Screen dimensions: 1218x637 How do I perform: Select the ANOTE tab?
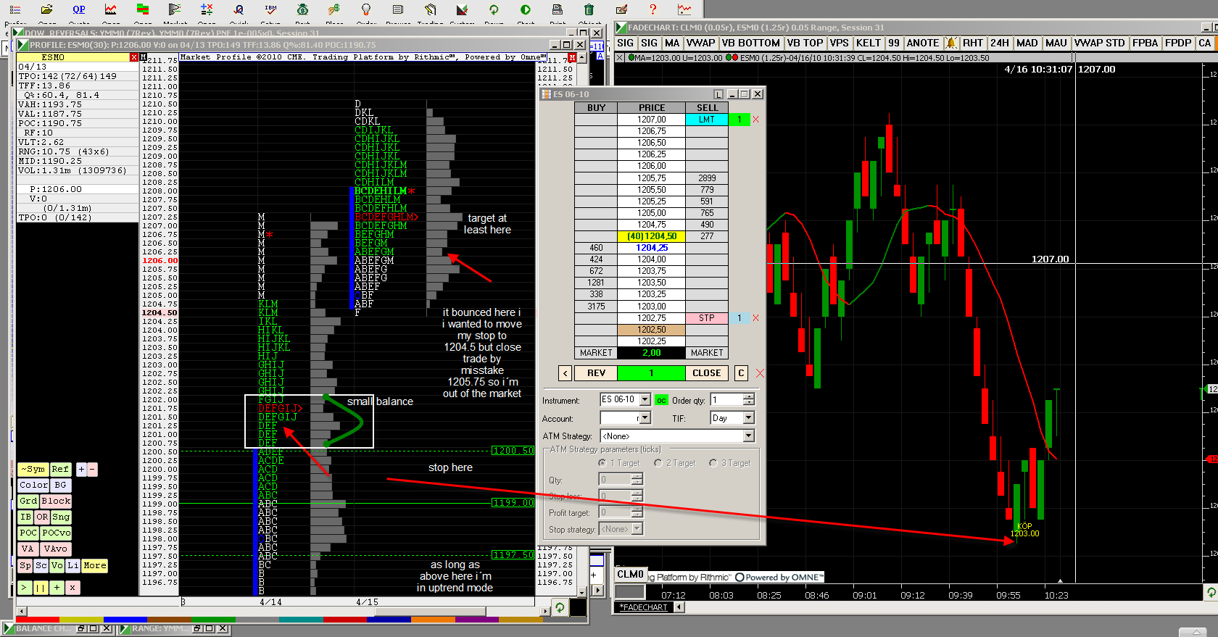[x=922, y=43]
